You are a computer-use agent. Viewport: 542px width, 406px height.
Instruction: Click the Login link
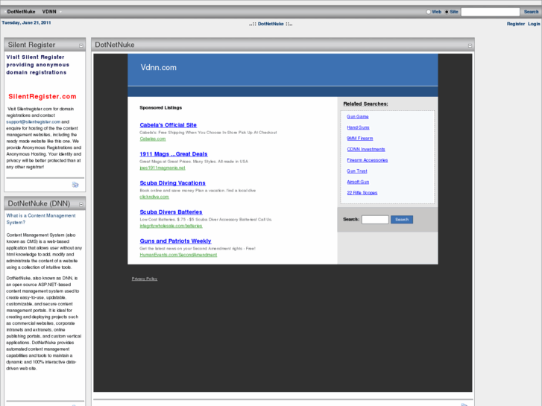click(x=534, y=24)
